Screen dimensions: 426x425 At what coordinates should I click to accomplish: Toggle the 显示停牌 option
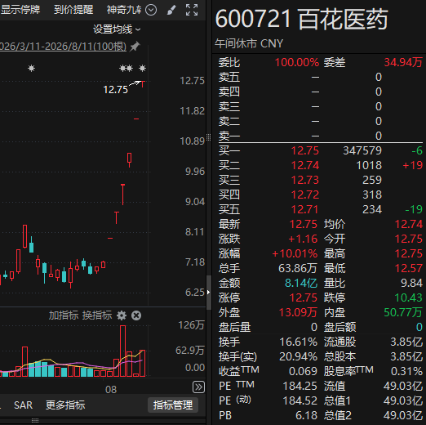(x=20, y=10)
